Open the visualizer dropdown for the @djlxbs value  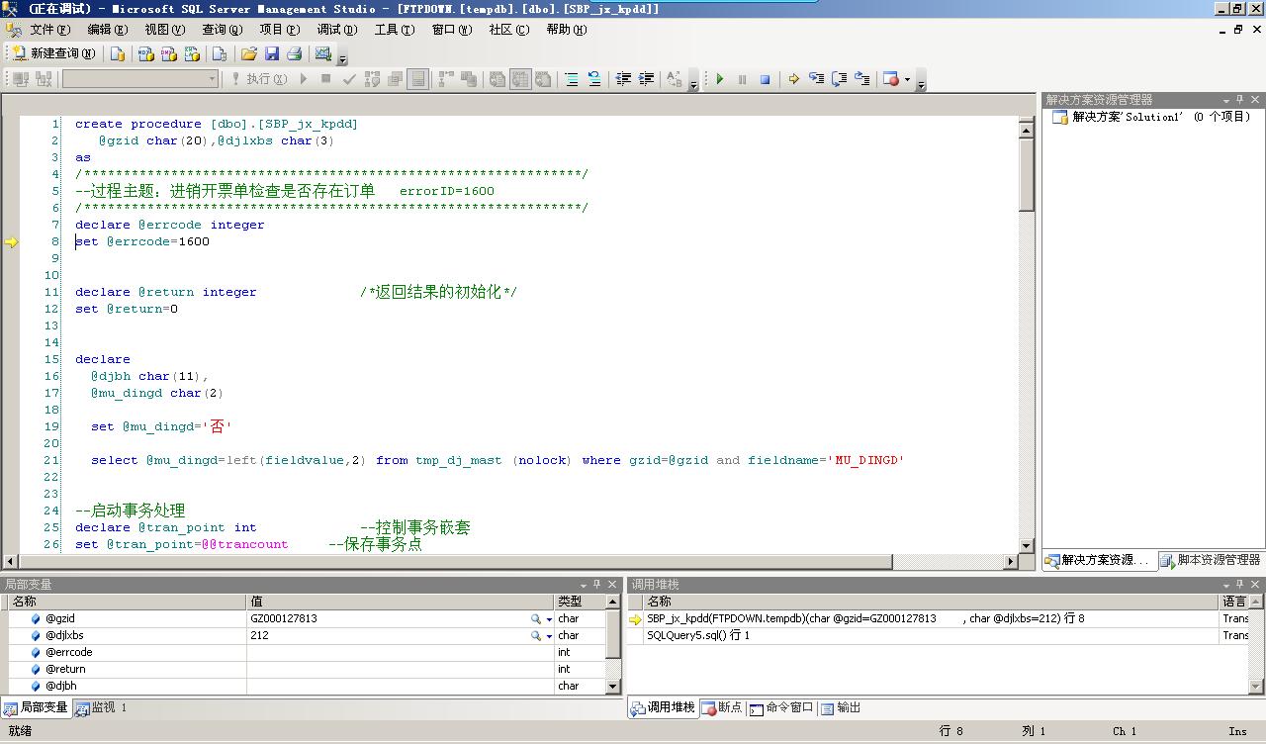coord(550,636)
